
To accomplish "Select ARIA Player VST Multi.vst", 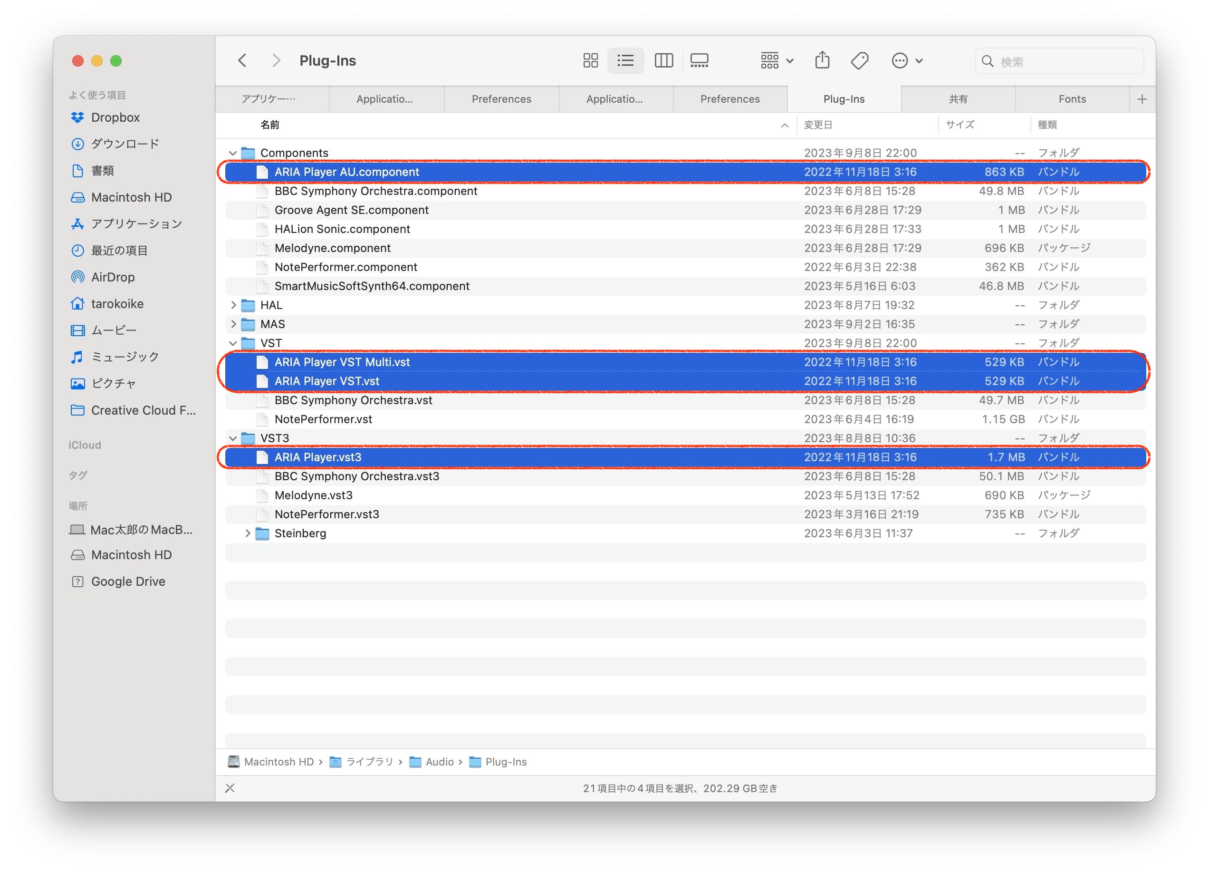I will (x=685, y=362).
